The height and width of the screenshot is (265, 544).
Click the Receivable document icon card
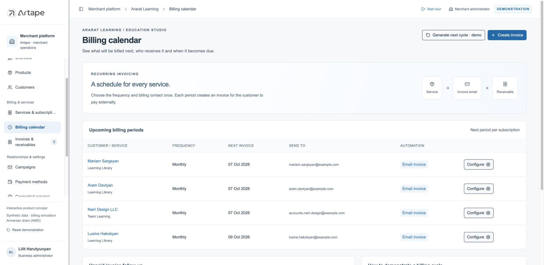click(505, 88)
